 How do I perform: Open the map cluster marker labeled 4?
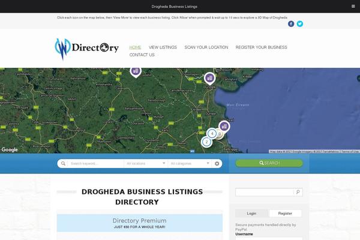(x=212, y=133)
